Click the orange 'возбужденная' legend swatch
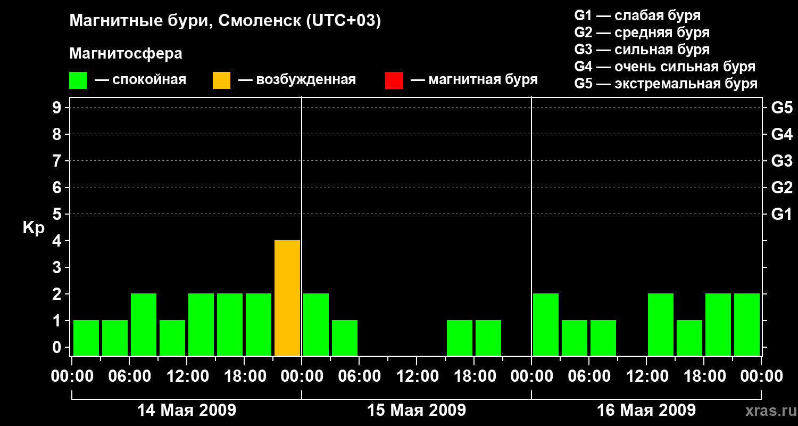798x426 pixels. pyautogui.click(x=221, y=80)
